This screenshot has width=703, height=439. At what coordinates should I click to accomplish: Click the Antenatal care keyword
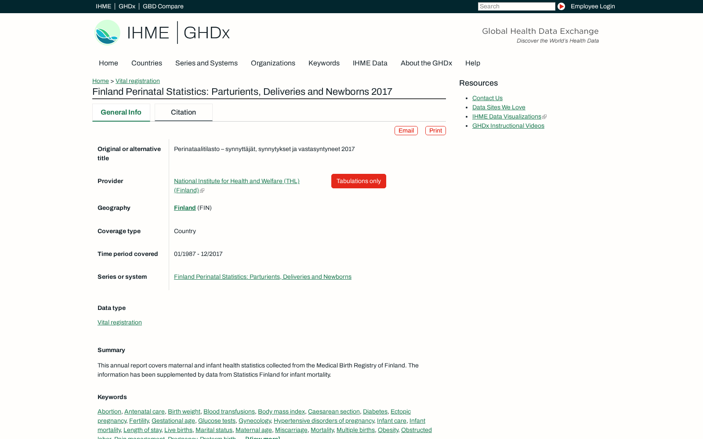(145, 412)
